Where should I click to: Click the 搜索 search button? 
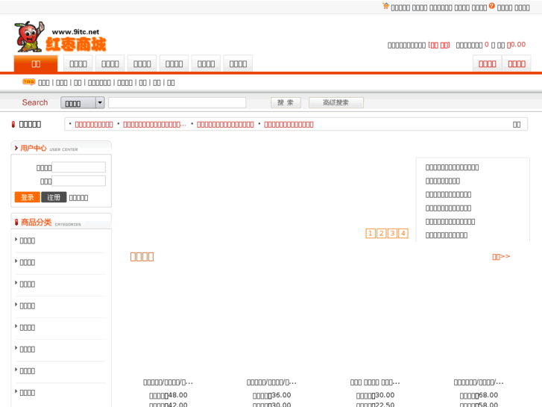click(286, 102)
